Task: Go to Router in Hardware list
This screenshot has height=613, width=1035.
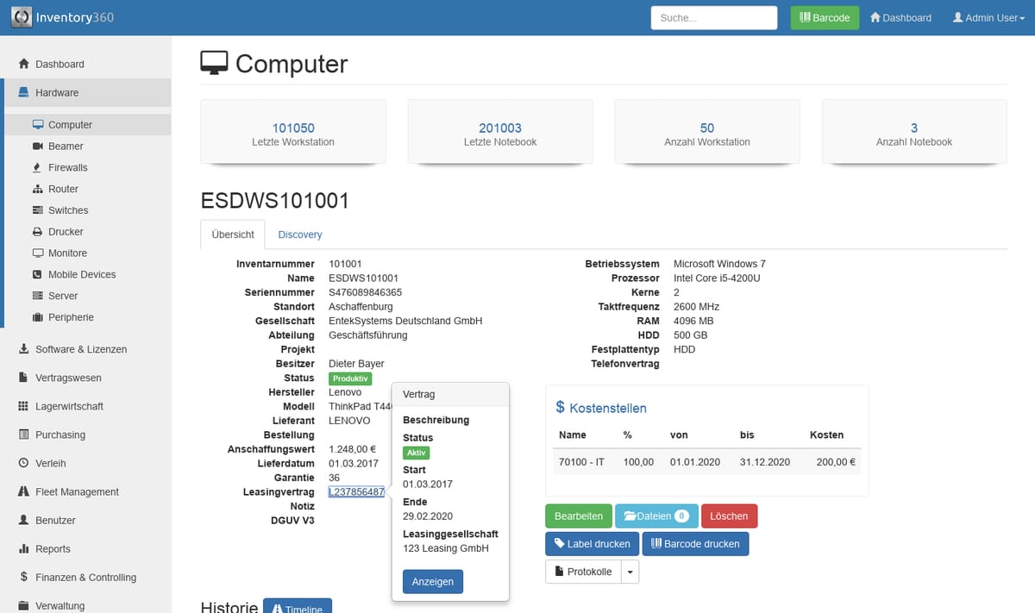Action: pyautogui.click(x=63, y=189)
